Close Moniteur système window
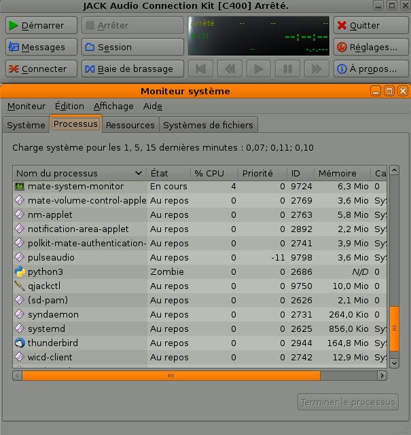 [x=403, y=91]
